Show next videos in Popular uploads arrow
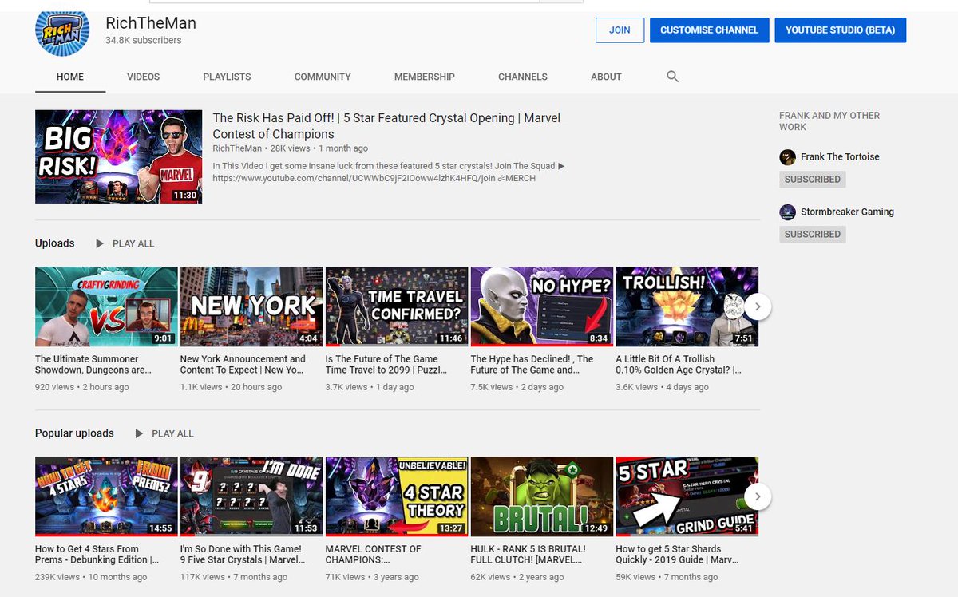958x597 pixels. [x=758, y=496]
